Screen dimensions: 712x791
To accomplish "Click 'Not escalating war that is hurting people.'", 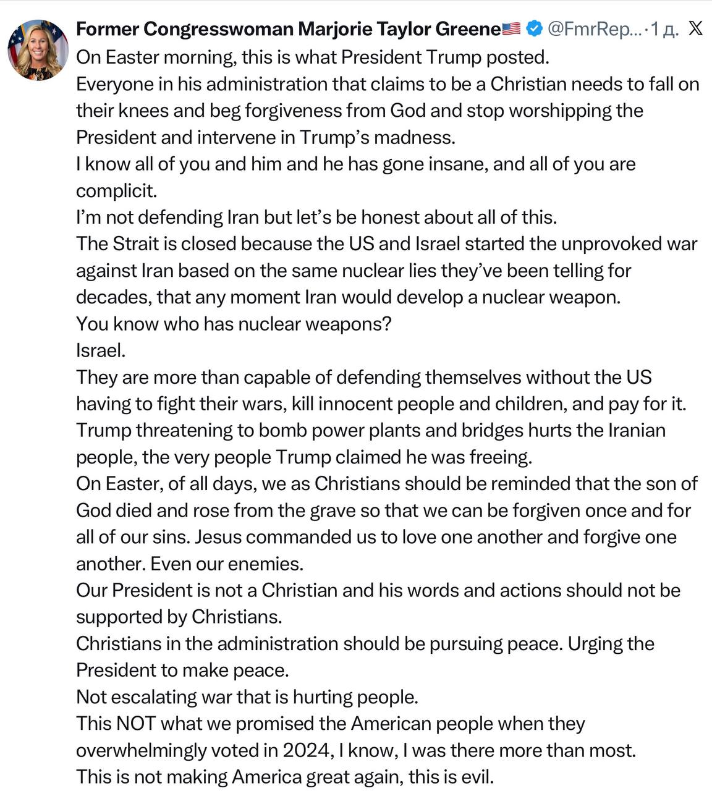I will pyautogui.click(x=247, y=696).
